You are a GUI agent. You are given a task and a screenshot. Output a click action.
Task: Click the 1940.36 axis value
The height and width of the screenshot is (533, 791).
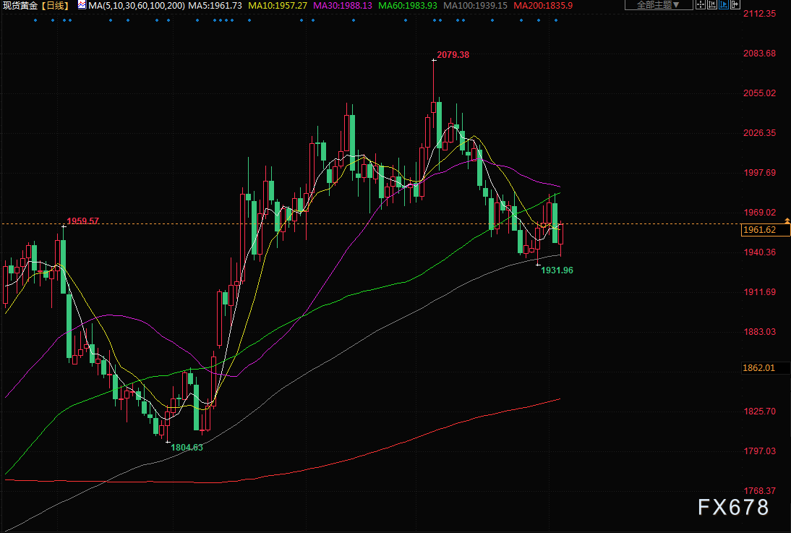[x=760, y=252]
